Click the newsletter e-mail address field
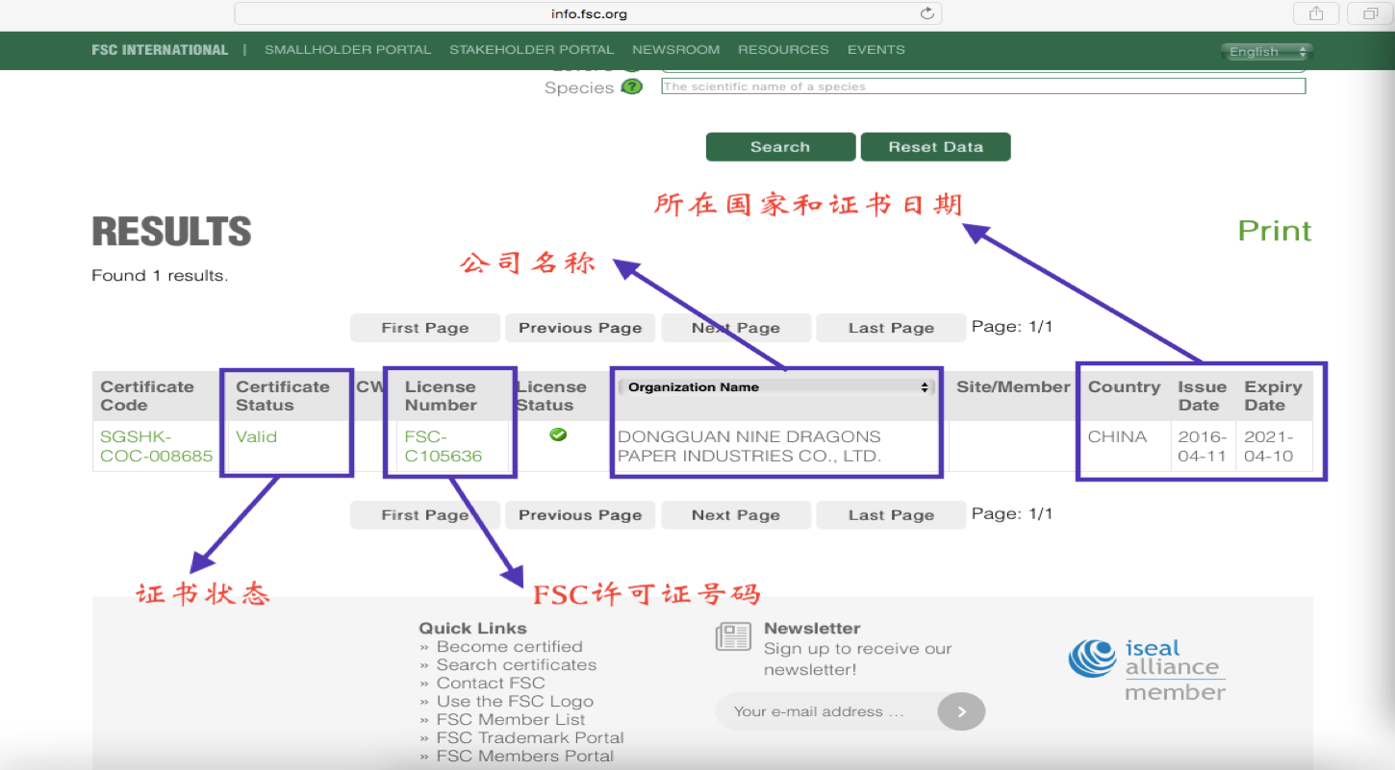The height and width of the screenshot is (770, 1395). pos(826,712)
